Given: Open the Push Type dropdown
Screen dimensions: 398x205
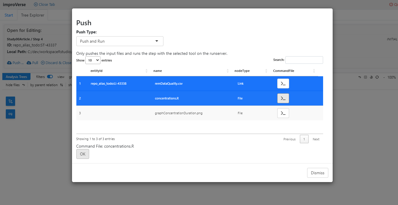Looking at the screenshot, I should click(120, 41).
